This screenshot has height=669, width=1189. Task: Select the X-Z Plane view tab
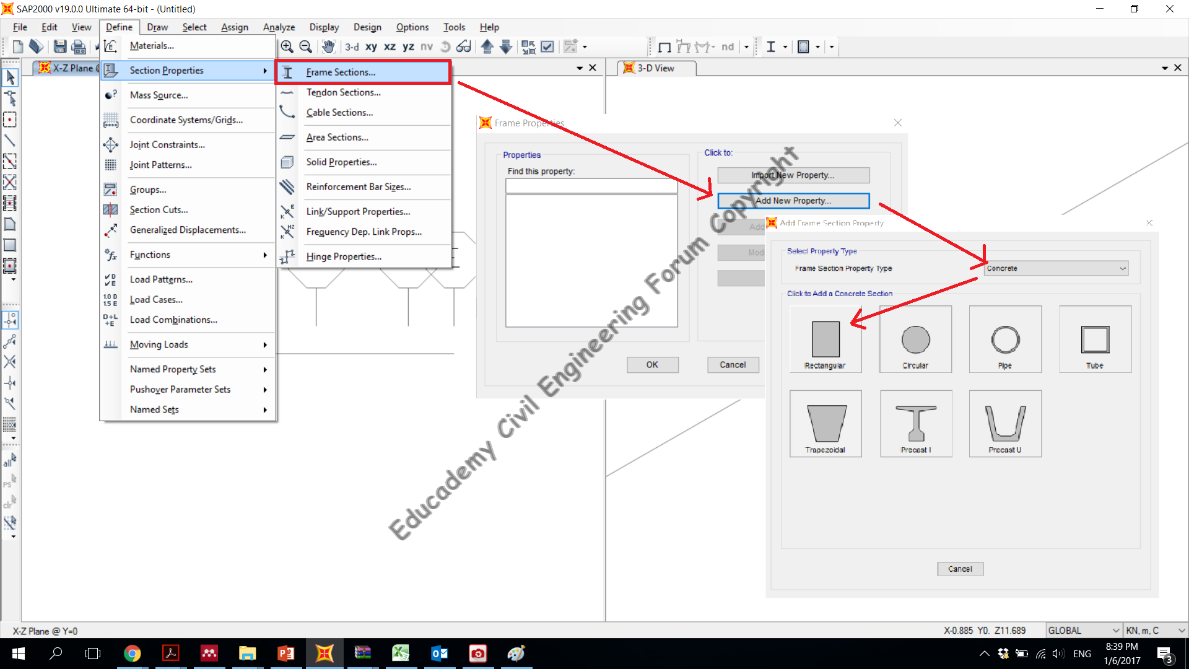pos(67,68)
